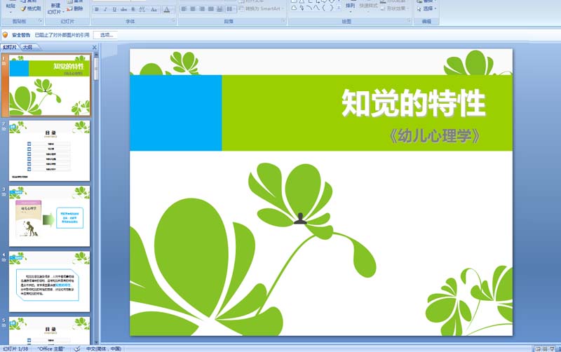561x352 pixels.
Task: Click the font color button
Action: 167,10
